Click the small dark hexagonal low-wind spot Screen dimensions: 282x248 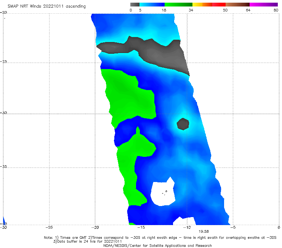(183, 124)
